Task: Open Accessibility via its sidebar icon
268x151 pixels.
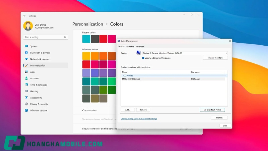Action: click(x=26, y=98)
